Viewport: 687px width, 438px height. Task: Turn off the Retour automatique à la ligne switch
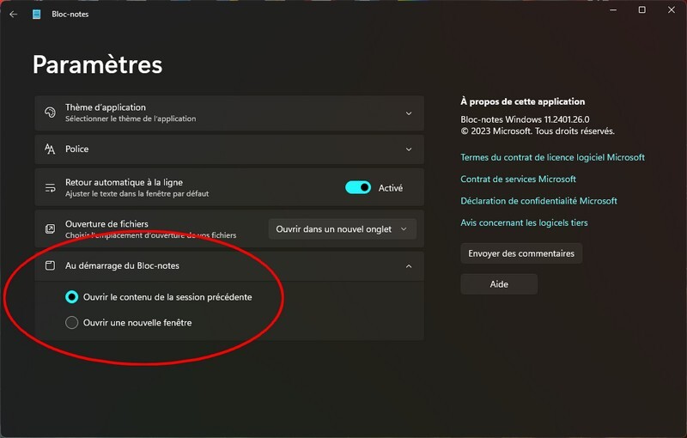pyautogui.click(x=358, y=187)
